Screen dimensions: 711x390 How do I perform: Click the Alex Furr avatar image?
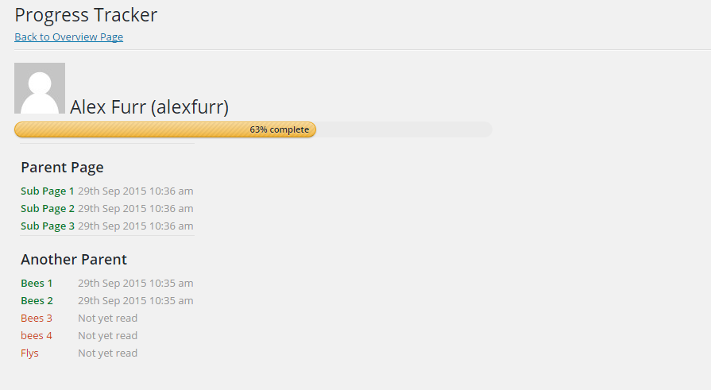click(x=40, y=88)
